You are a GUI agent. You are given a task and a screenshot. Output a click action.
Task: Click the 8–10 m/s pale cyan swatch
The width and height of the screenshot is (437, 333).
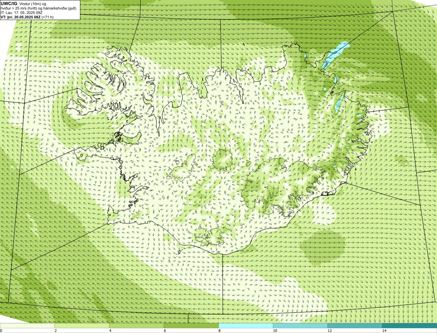pos(246,326)
